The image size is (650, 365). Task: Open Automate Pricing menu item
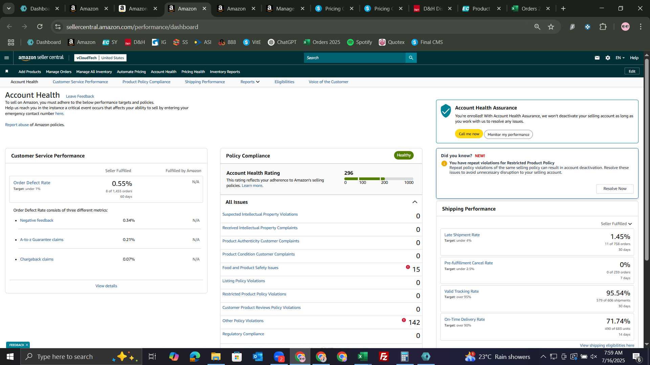pos(131,72)
